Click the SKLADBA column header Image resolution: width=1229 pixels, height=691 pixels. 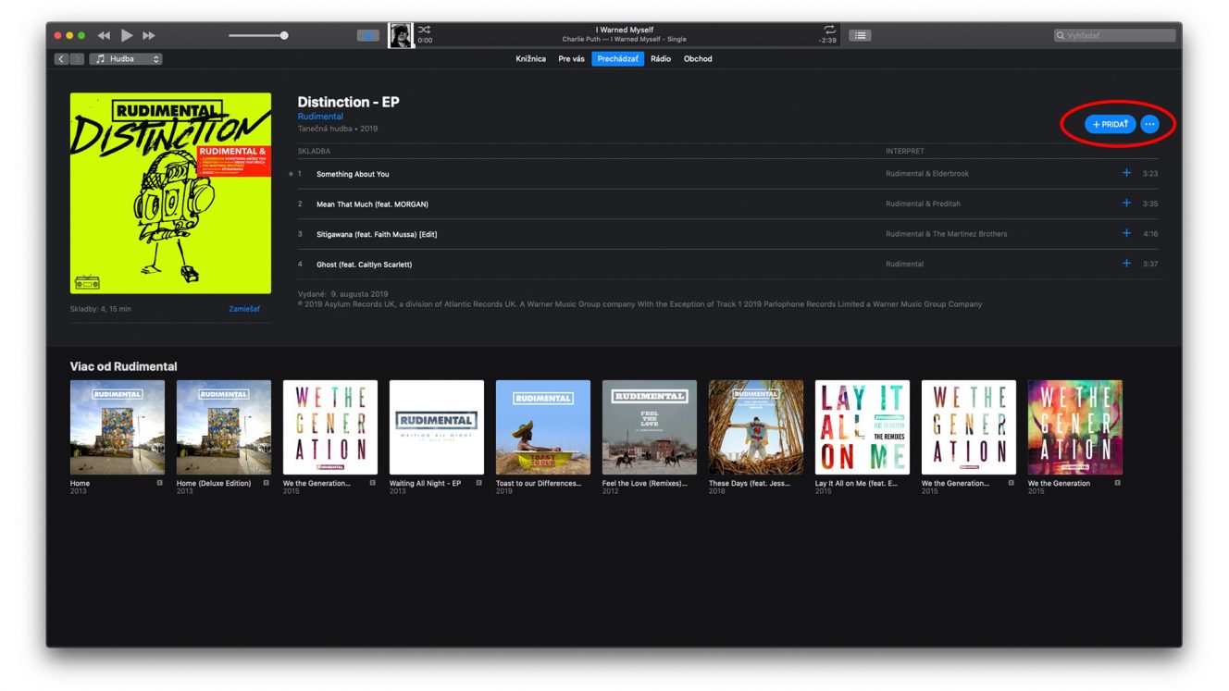(314, 151)
